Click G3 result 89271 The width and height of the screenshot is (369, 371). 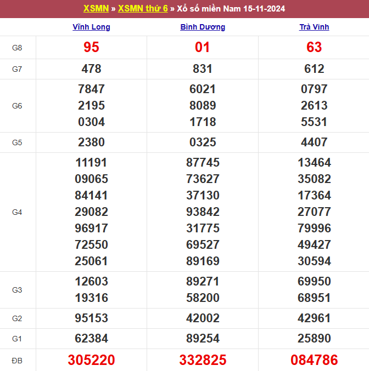[x=203, y=282]
